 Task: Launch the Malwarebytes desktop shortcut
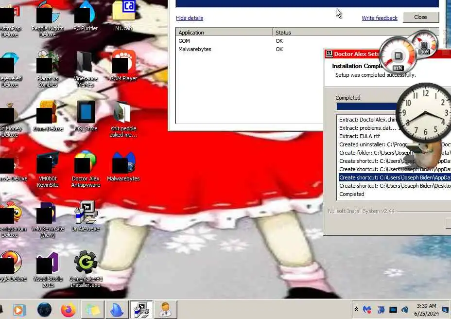coord(123,166)
